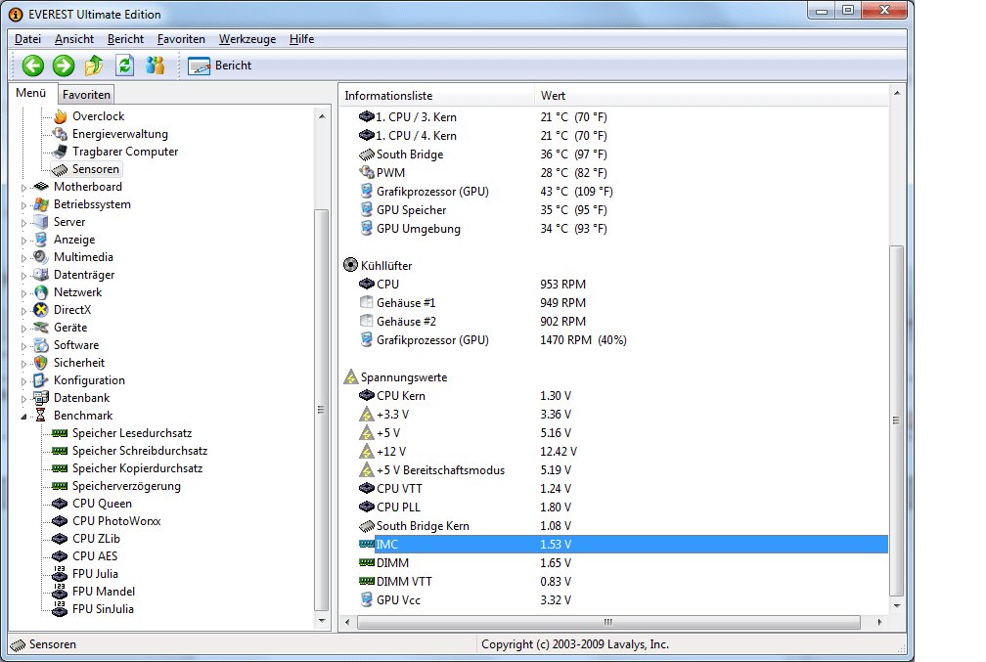Click the Spannungswerte warning group icon
The image size is (986, 662).
pyautogui.click(x=350, y=377)
